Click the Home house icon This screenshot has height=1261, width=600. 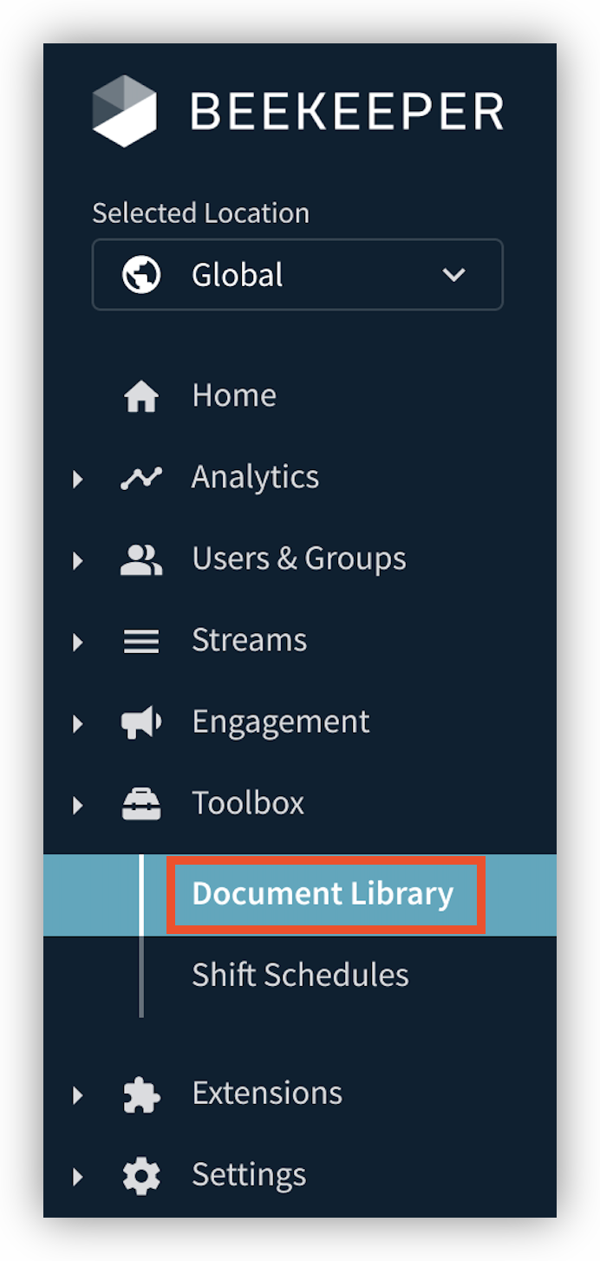click(141, 396)
